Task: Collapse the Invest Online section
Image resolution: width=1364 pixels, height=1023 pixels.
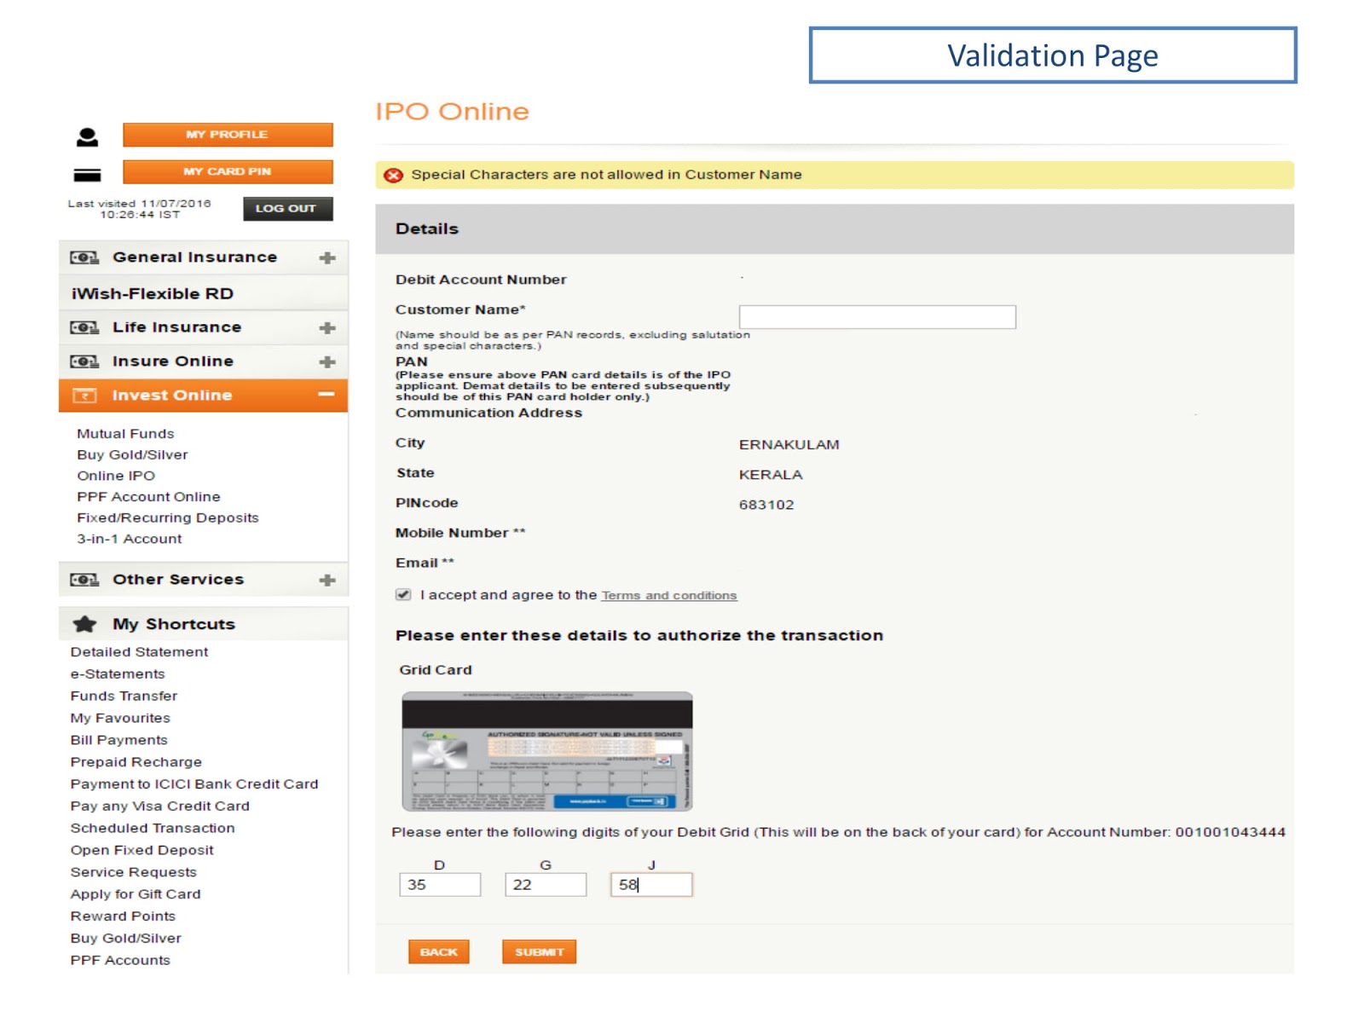Action: pyautogui.click(x=327, y=394)
